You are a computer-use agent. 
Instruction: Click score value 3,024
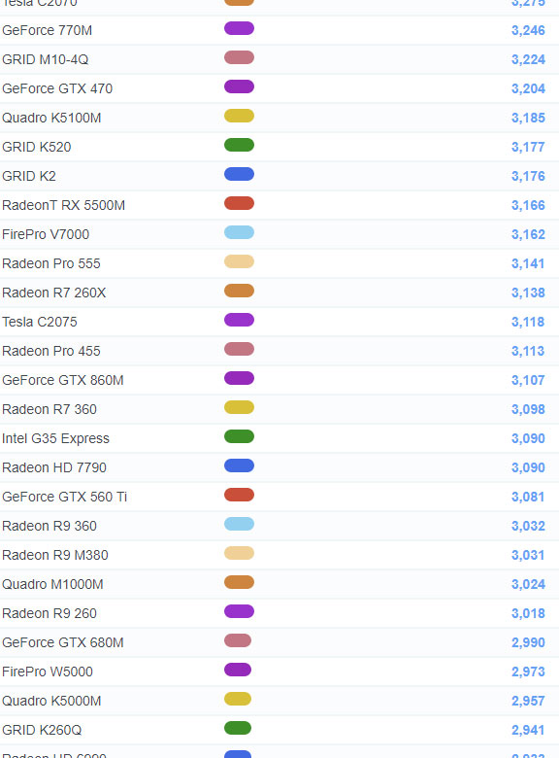click(x=528, y=584)
